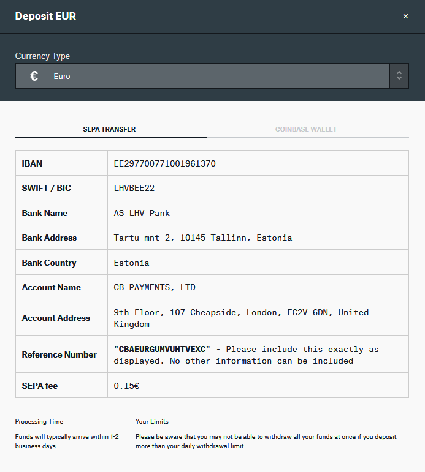
Task: Click the account name CB PAYMENTS, LTD
Action: click(x=155, y=287)
